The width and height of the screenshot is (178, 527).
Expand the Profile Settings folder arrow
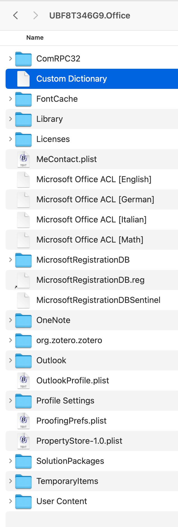click(10, 400)
